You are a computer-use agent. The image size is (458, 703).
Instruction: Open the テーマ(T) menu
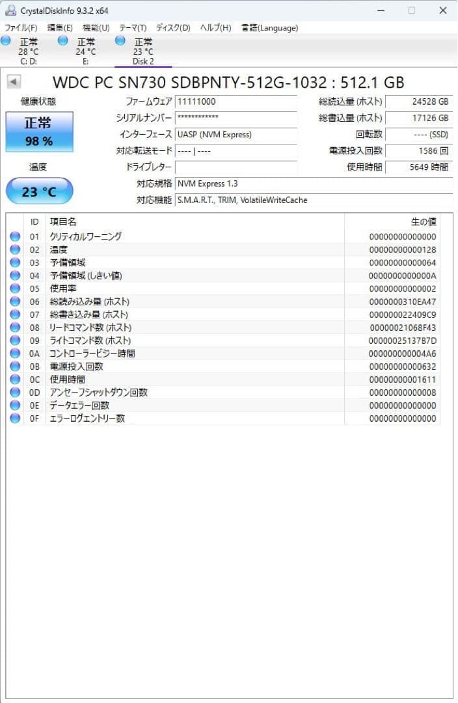coord(133,28)
